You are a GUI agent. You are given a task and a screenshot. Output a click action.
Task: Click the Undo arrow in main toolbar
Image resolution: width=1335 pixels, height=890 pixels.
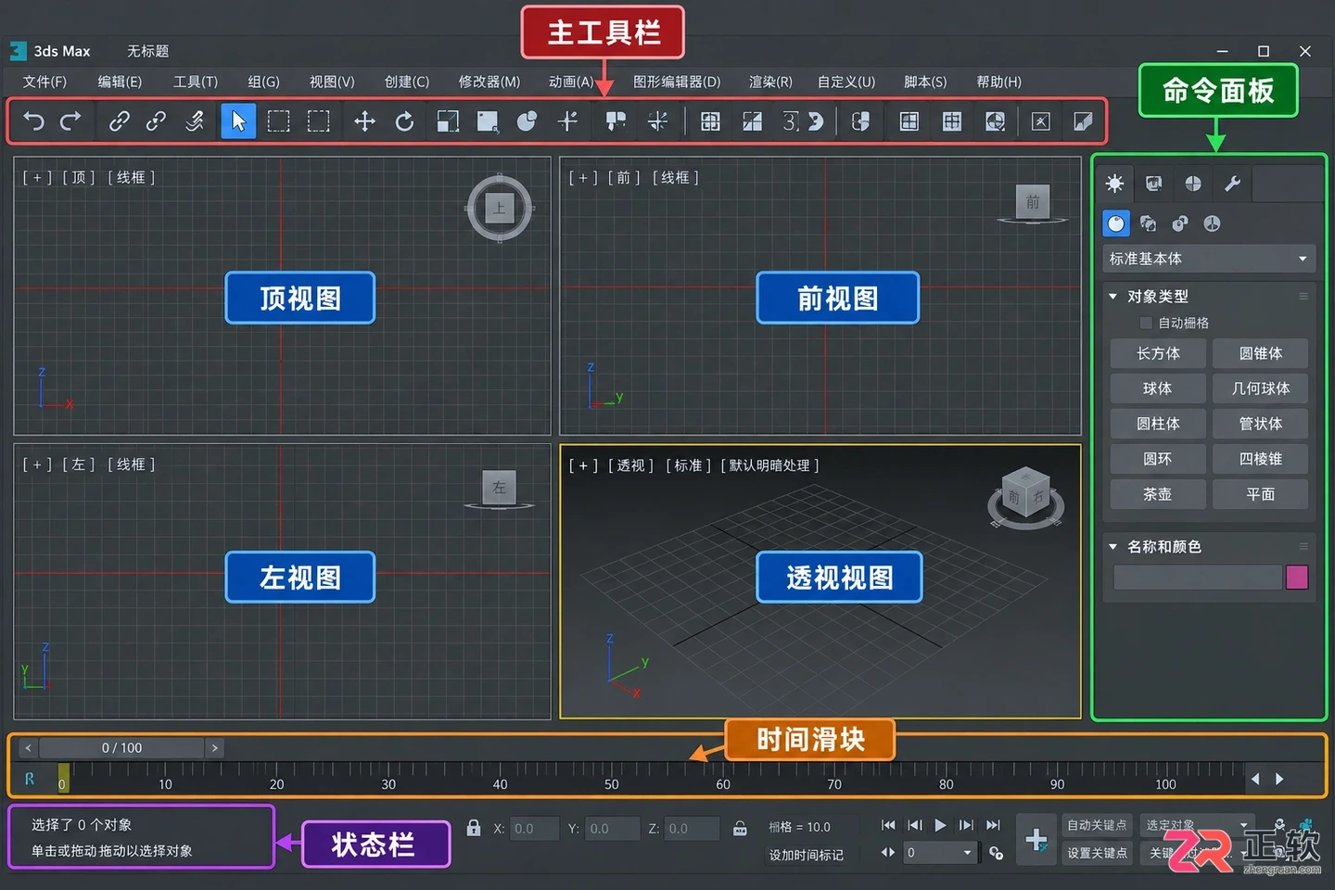pos(33,121)
